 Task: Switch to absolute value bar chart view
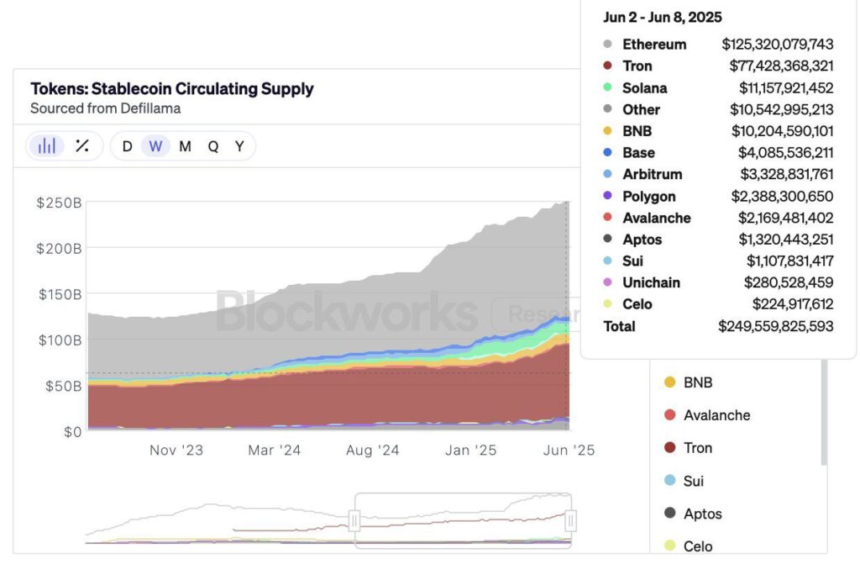(47, 146)
